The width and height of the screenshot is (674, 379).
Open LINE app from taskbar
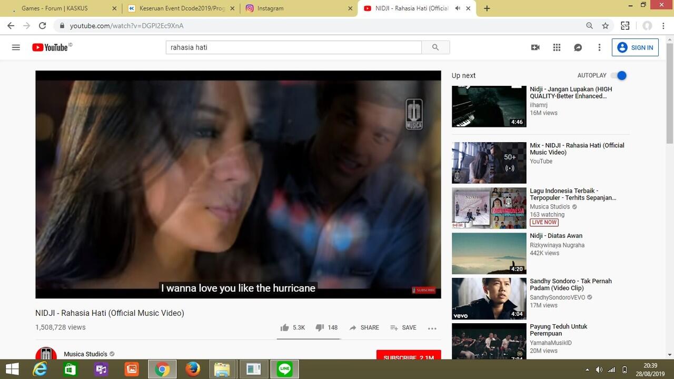(285, 369)
